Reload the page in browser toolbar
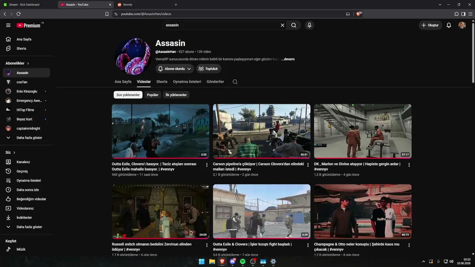Screen dimensions: 475x267 coord(19,14)
